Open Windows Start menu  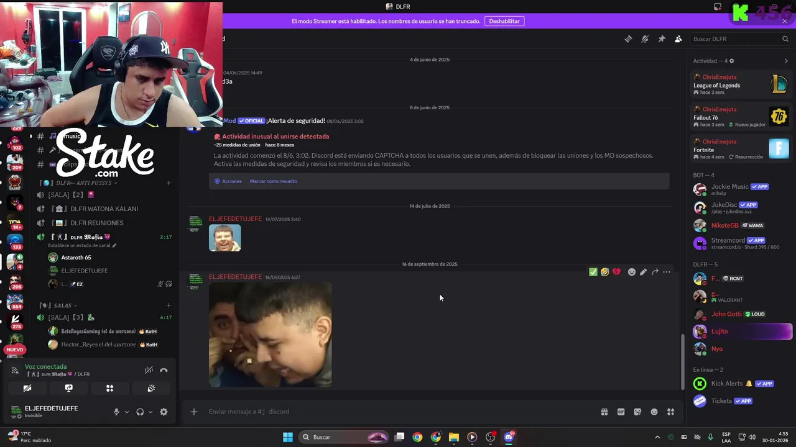(288, 437)
